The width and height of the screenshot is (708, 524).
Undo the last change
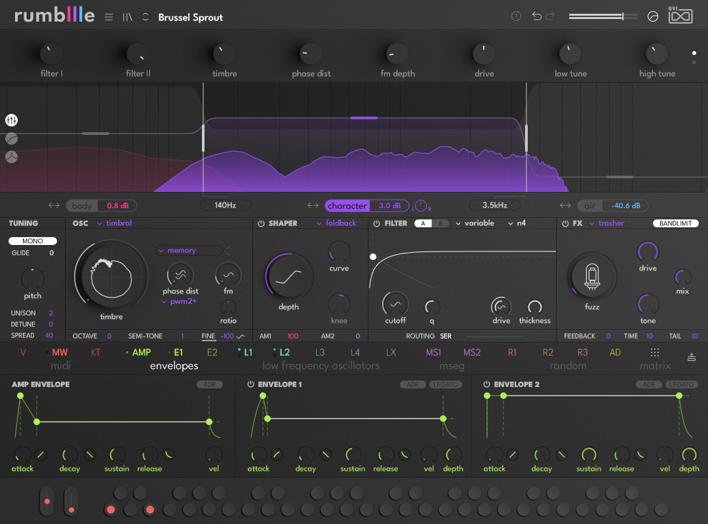coord(536,16)
